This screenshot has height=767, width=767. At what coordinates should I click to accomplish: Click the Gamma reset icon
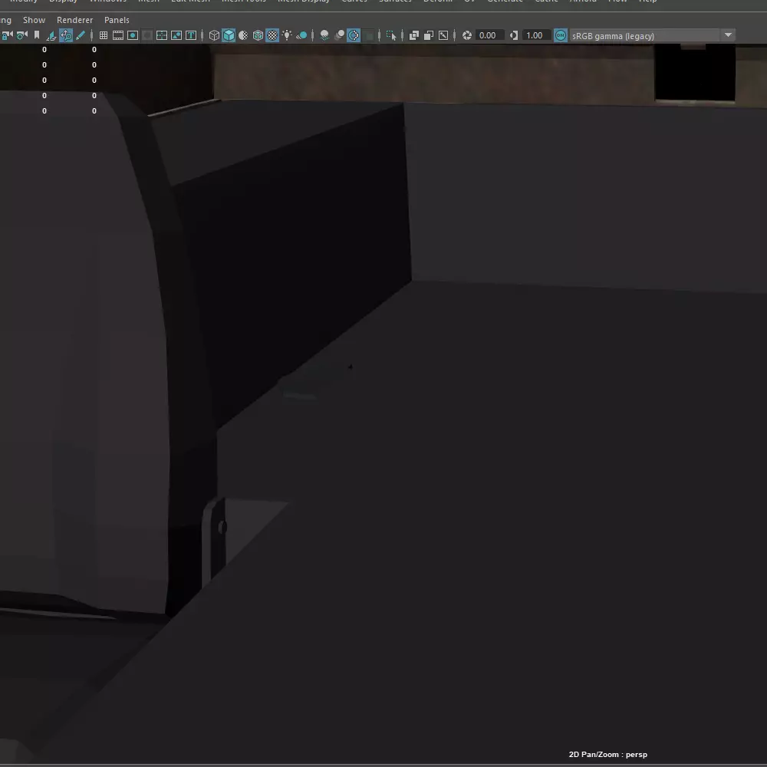(514, 35)
